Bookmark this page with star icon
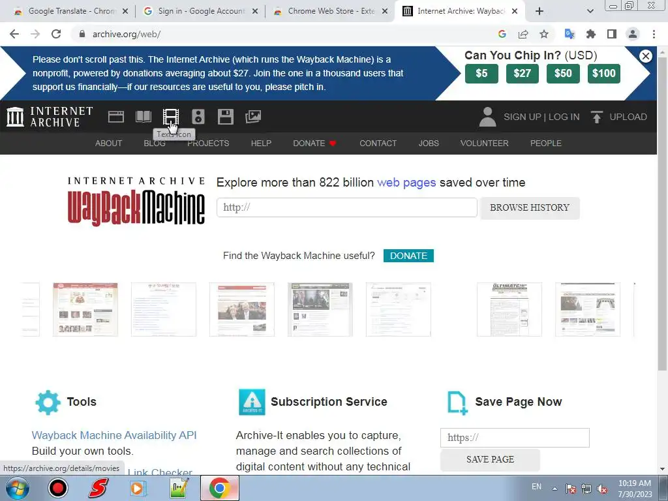 544,34
